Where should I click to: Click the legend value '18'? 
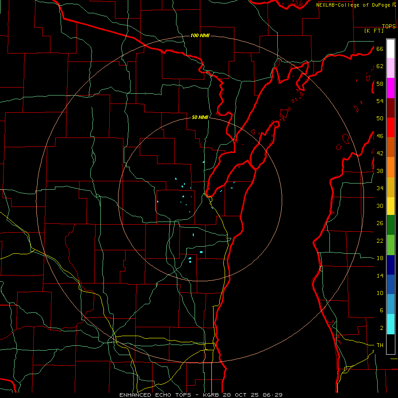click(x=380, y=258)
